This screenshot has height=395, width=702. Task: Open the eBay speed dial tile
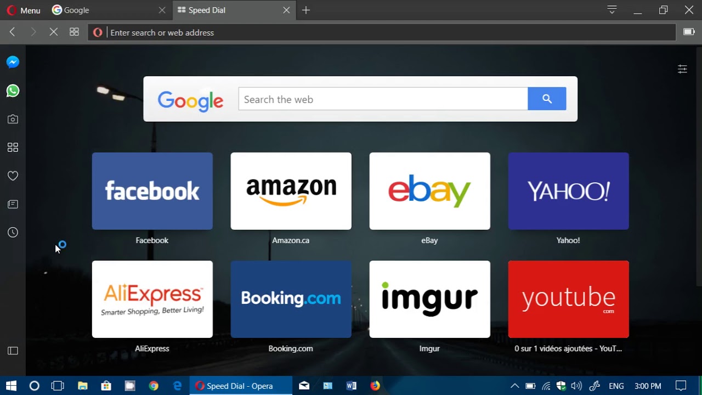[x=429, y=191]
